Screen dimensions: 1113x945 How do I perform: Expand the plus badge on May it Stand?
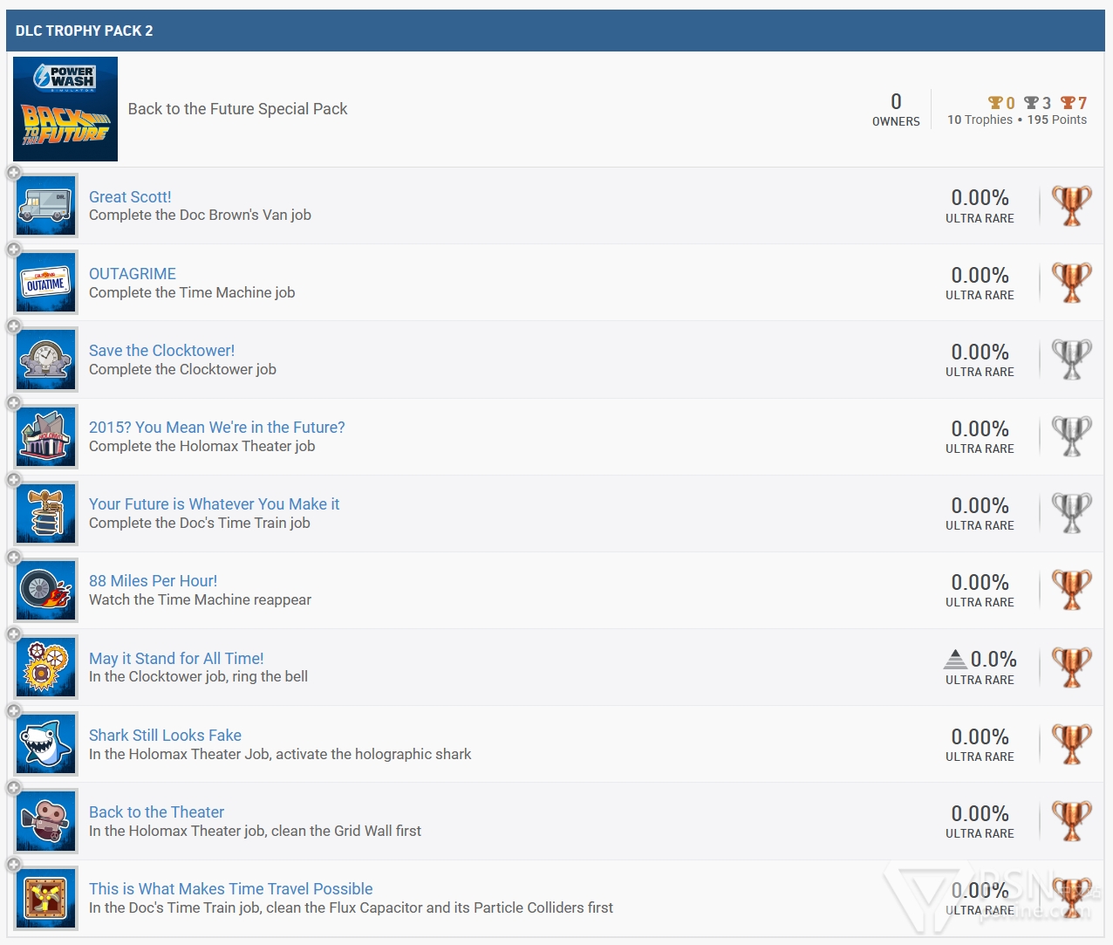[14, 634]
